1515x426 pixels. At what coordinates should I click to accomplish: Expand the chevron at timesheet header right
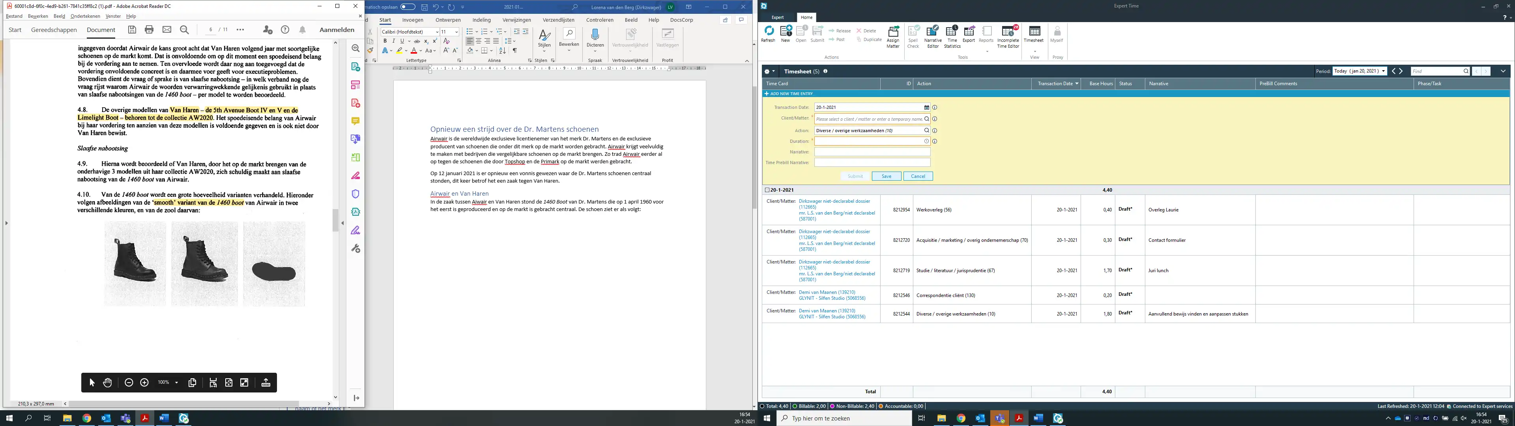click(x=1503, y=71)
